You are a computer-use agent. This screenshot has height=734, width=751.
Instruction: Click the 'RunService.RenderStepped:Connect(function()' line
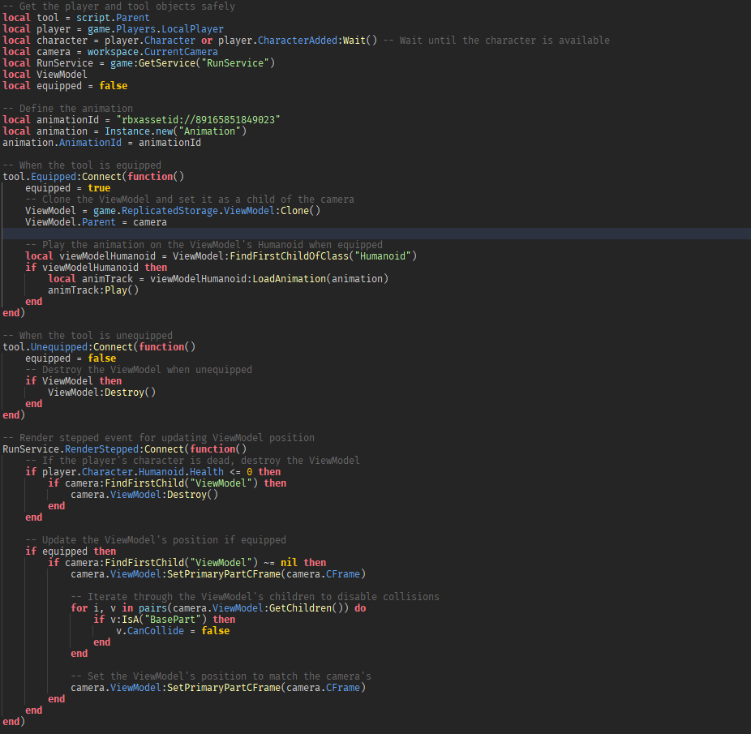tap(125, 449)
